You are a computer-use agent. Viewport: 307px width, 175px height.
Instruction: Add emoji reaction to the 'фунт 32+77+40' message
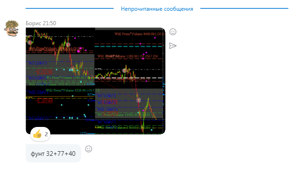click(89, 149)
